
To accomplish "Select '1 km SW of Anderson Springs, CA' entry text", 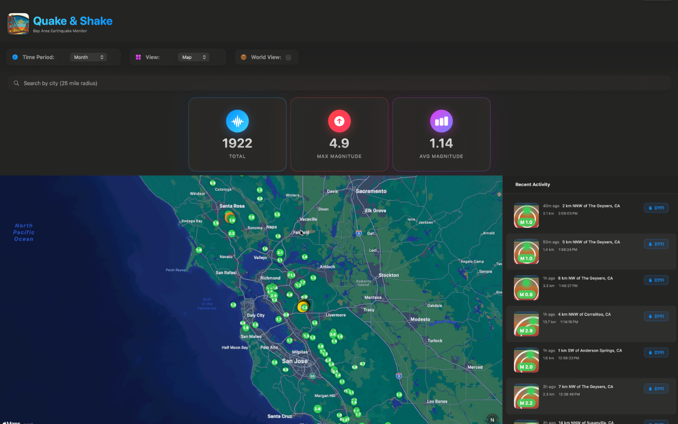I will 590,351.
